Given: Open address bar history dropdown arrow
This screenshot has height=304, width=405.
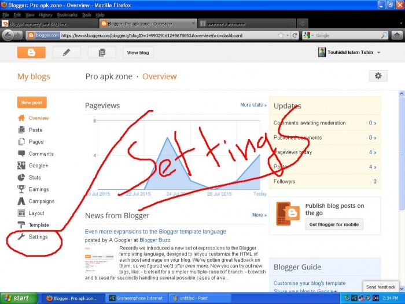Looking at the screenshot, I should 288,35.
